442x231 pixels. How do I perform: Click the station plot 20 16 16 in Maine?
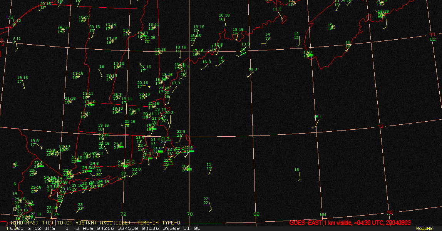point(224,19)
